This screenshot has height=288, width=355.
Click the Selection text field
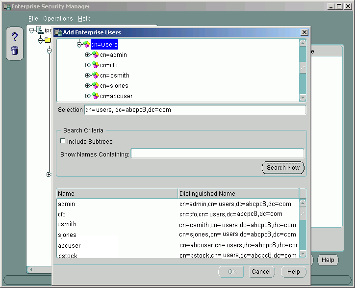coord(195,110)
